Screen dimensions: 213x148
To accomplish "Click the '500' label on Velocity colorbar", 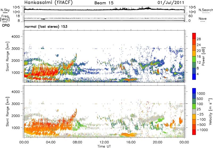I will point(200,99).
